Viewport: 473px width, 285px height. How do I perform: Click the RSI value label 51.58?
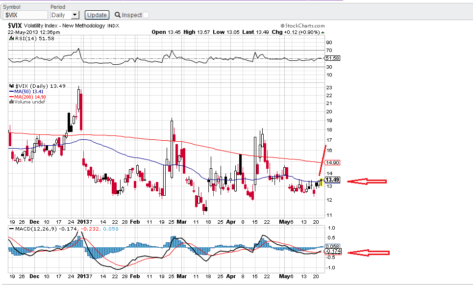[x=332, y=58]
